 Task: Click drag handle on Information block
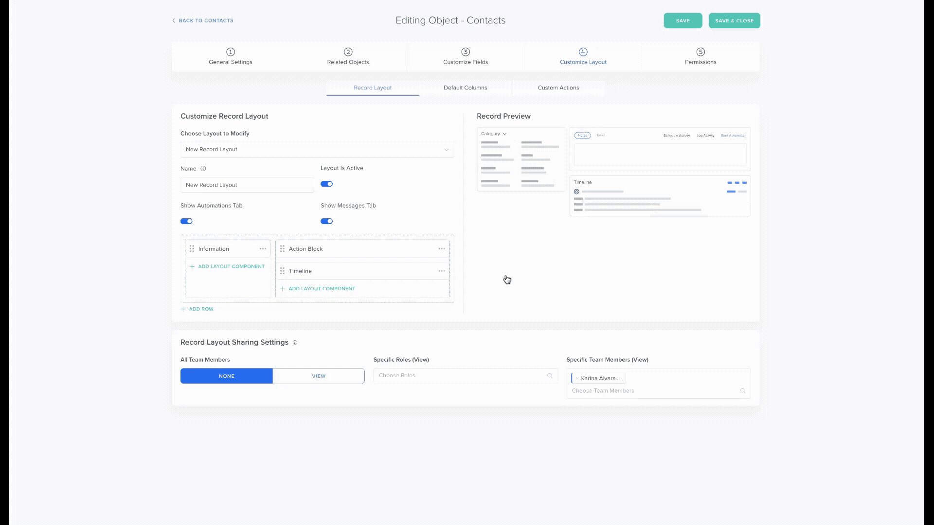click(192, 249)
